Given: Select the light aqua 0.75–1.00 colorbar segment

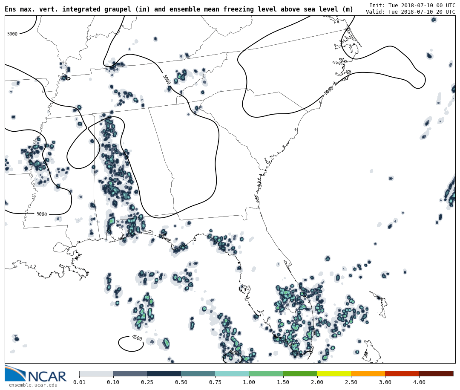Looking at the screenshot, I should pyautogui.click(x=232, y=373).
